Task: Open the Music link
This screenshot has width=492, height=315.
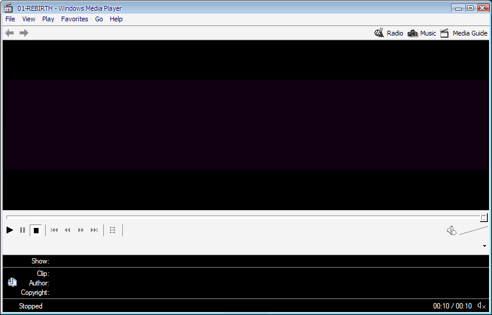Action: click(428, 33)
